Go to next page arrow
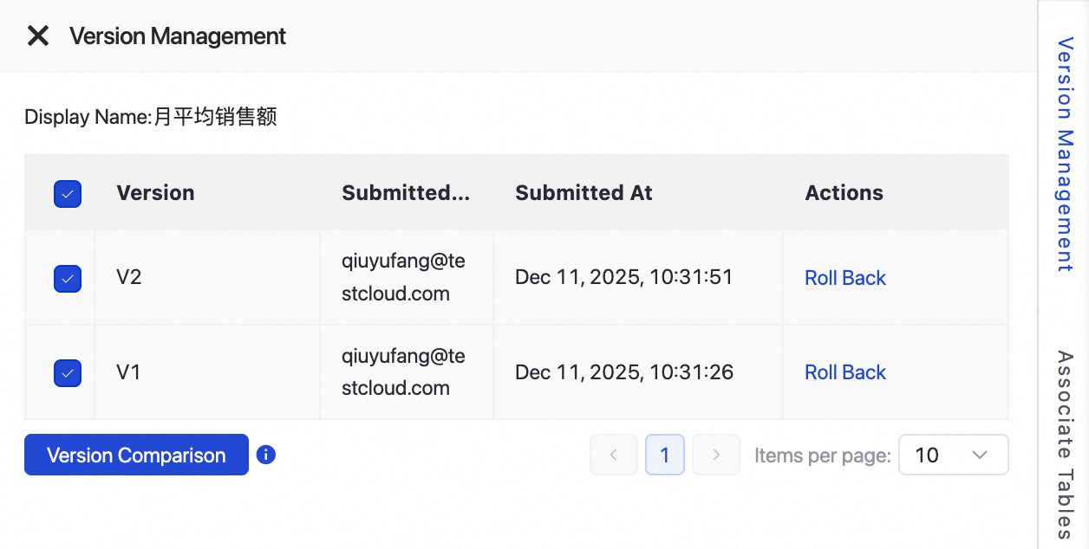 716,455
